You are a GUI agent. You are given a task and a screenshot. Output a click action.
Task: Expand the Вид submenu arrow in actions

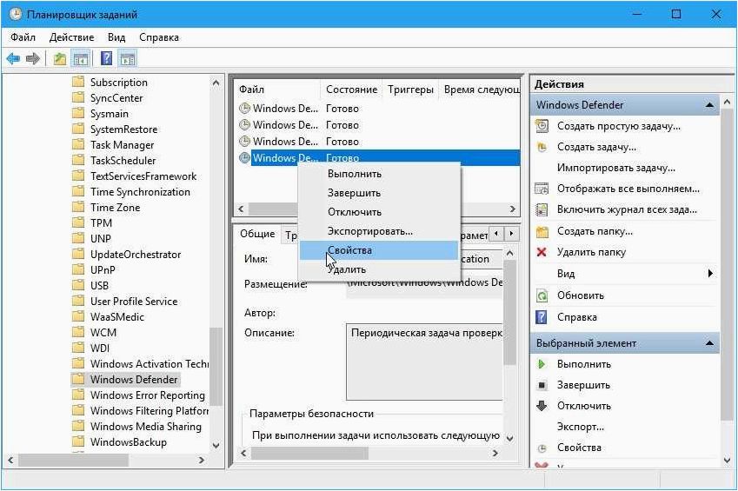point(710,273)
